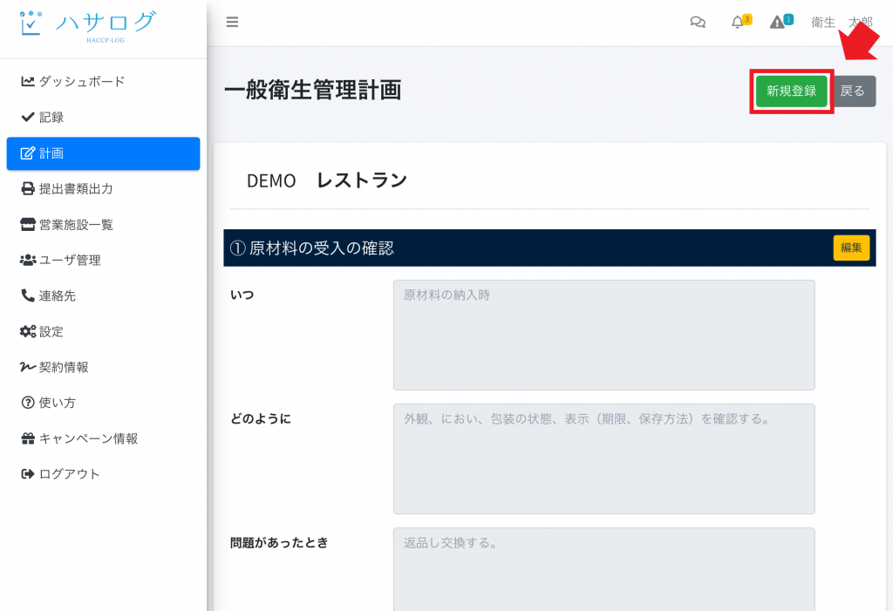Click the warning alerts triangle icon
The height and width of the screenshot is (611, 893).
pyautogui.click(x=777, y=23)
